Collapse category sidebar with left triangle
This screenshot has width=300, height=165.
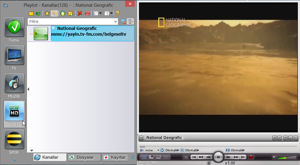[x=28, y=89]
